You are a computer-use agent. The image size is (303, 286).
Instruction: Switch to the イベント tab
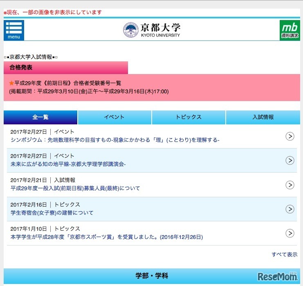pos(114,117)
